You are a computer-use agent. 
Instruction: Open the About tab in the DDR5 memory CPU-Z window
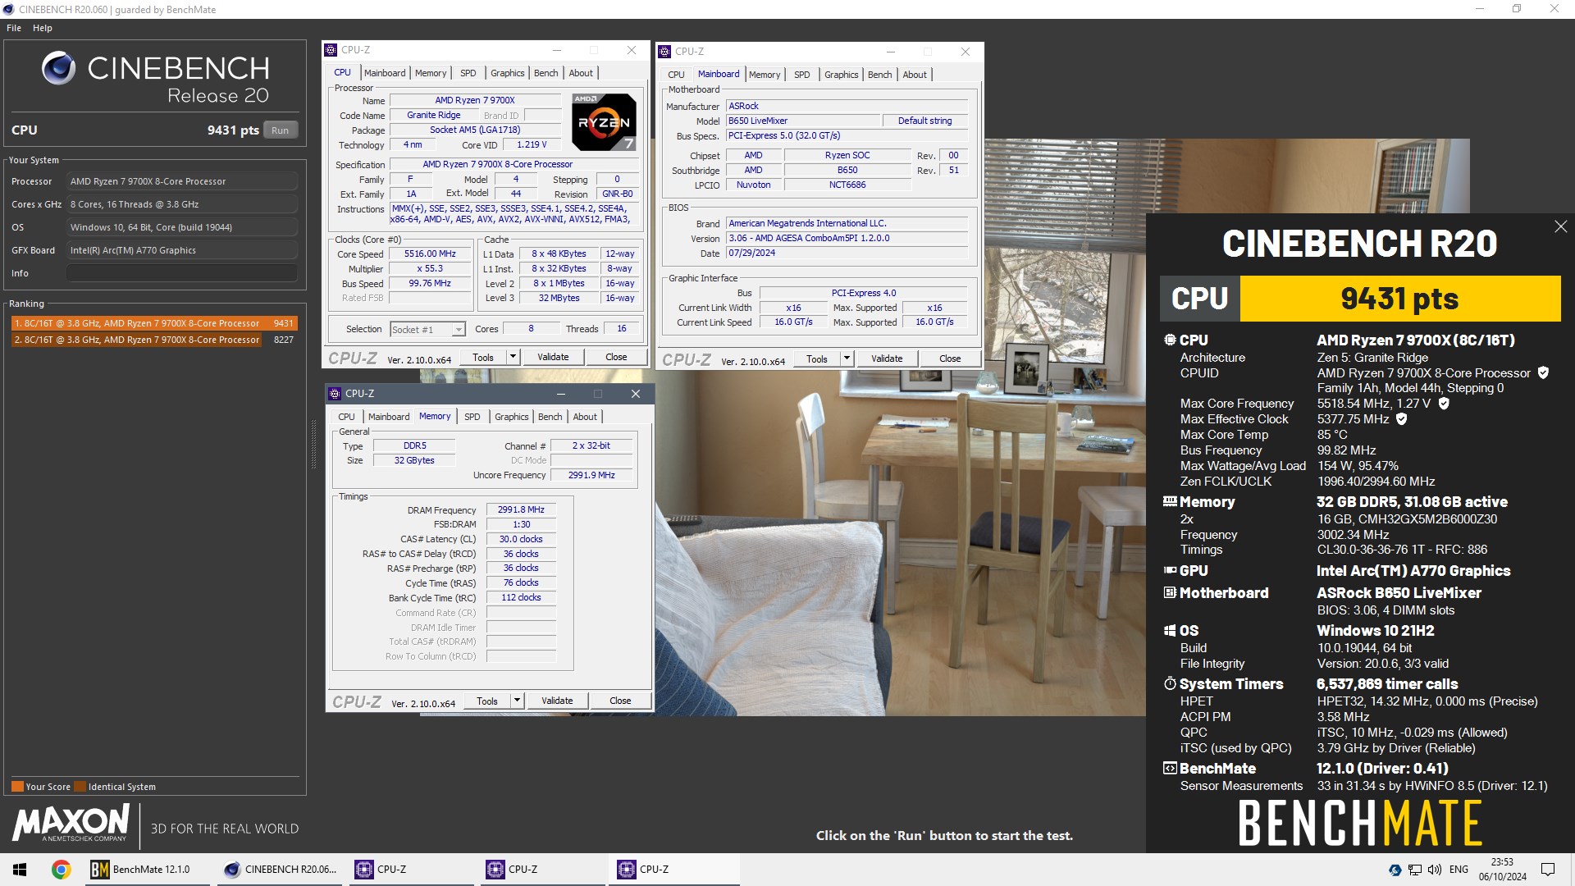[x=585, y=417]
